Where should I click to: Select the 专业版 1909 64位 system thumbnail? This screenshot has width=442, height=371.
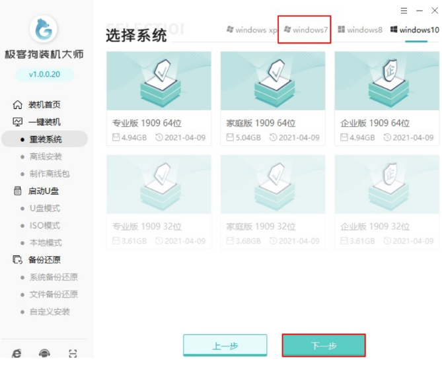coord(159,81)
